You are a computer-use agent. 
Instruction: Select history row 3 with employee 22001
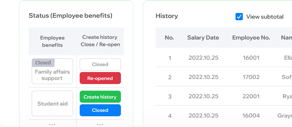click(x=224, y=96)
